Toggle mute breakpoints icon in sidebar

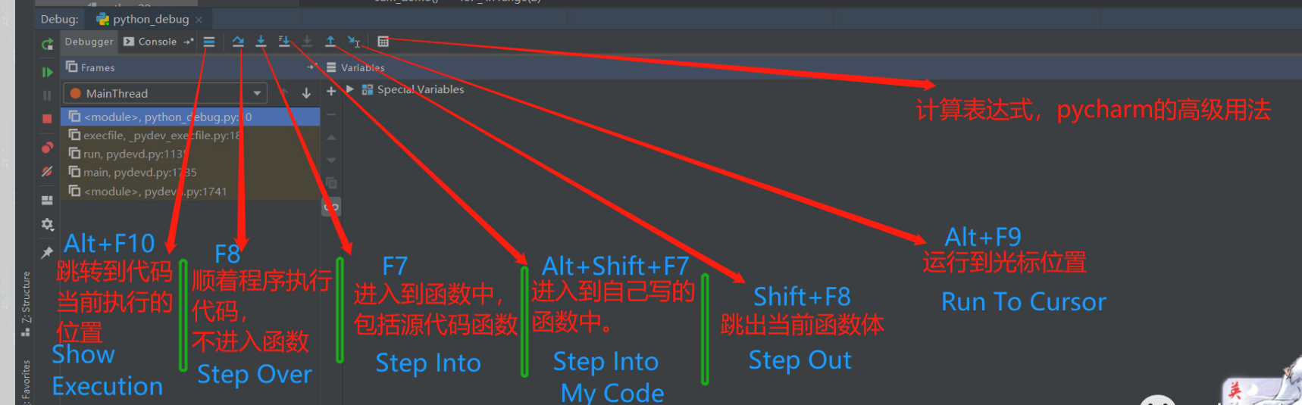pos(47,172)
